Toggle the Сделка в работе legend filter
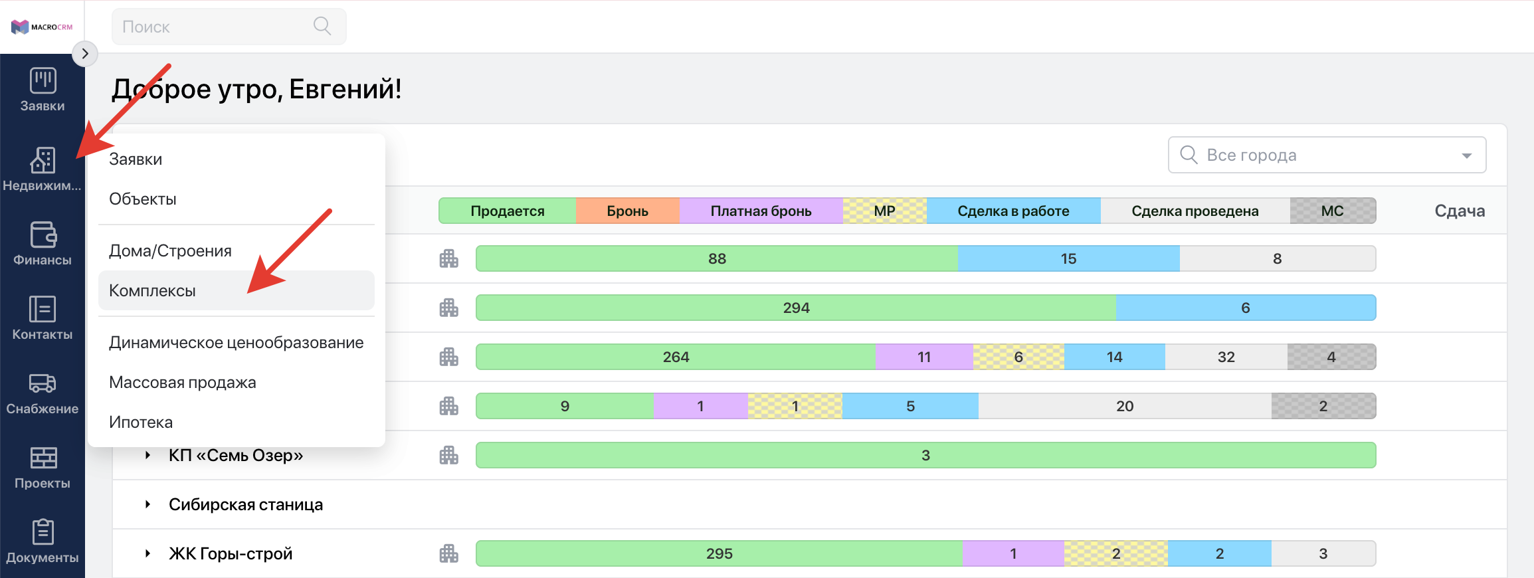The width and height of the screenshot is (1534, 578). coord(1013,211)
